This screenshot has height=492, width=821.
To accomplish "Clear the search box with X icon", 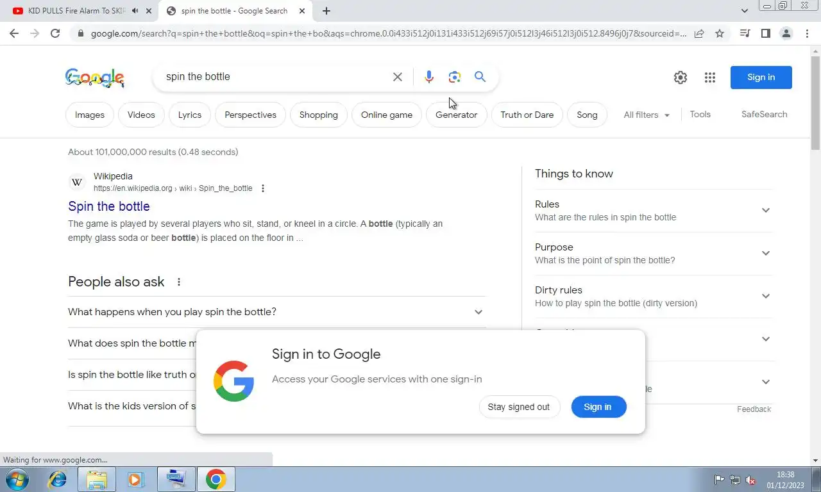I will pyautogui.click(x=398, y=77).
